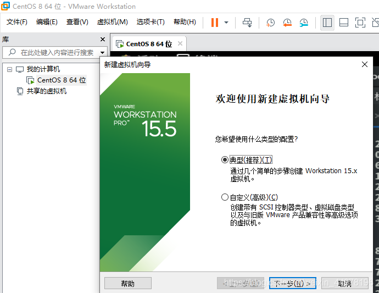The height and width of the screenshot is (293, 379).
Task: Open the power options dropdown arrow
Action: (226, 23)
